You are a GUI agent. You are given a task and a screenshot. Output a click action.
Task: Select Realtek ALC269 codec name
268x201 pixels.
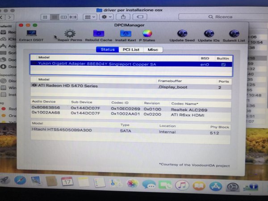click(x=189, y=110)
